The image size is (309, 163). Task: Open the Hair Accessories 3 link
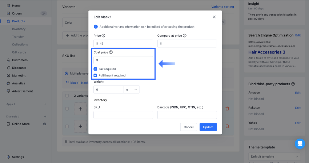click(266, 52)
